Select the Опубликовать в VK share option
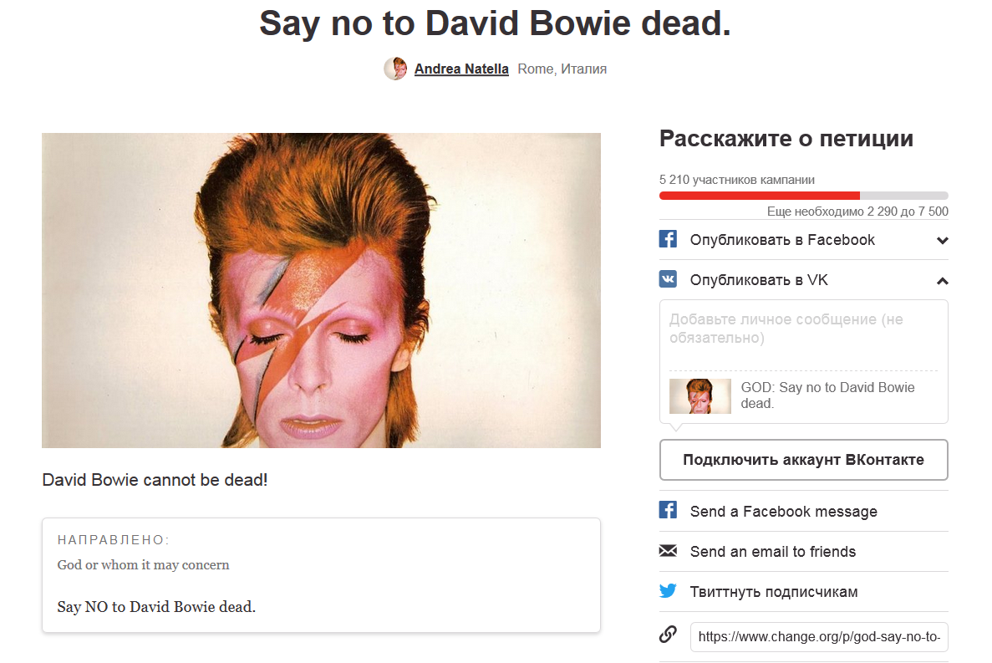The width and height of the screenshot is (992, 663). coord(803,279)
